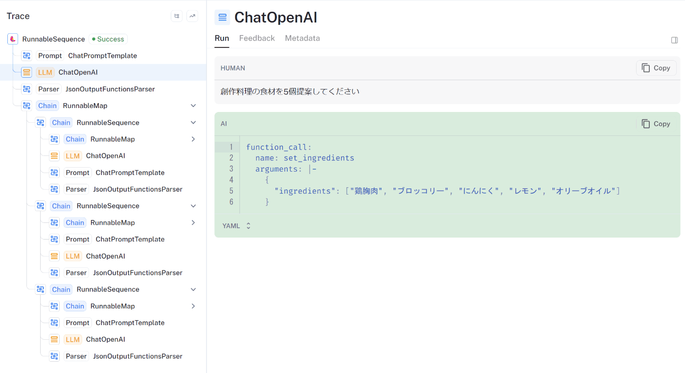Screen dimensions: 685x373
Task: Click the "ingredients" array code line
Action: [x=448, y=191]
